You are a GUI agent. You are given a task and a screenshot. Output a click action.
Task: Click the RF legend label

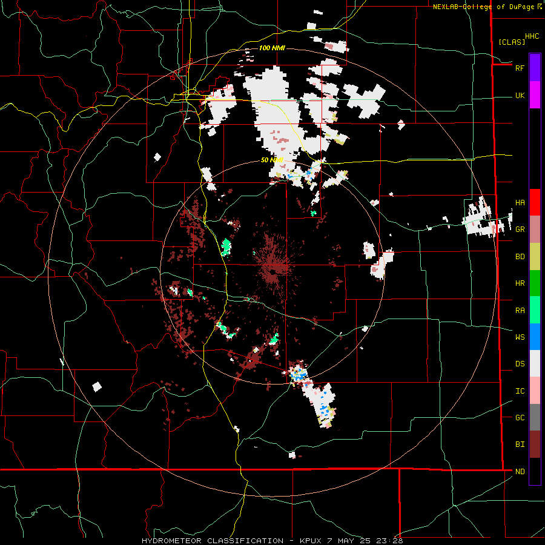[520, 68]
